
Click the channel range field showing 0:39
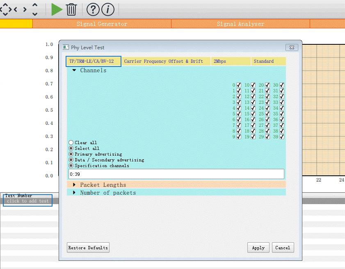tap(176, 174)
